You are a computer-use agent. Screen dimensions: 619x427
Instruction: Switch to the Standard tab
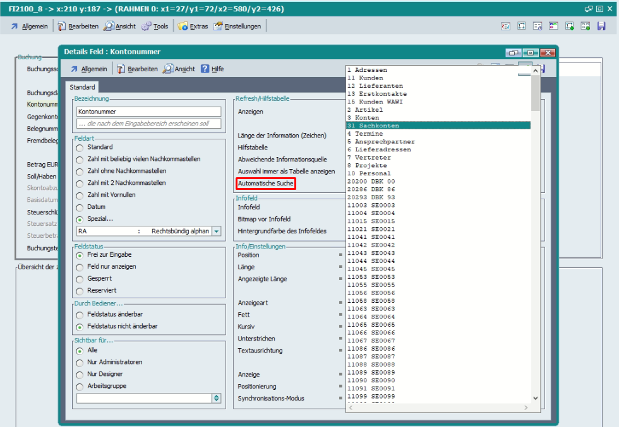(83, 87)
